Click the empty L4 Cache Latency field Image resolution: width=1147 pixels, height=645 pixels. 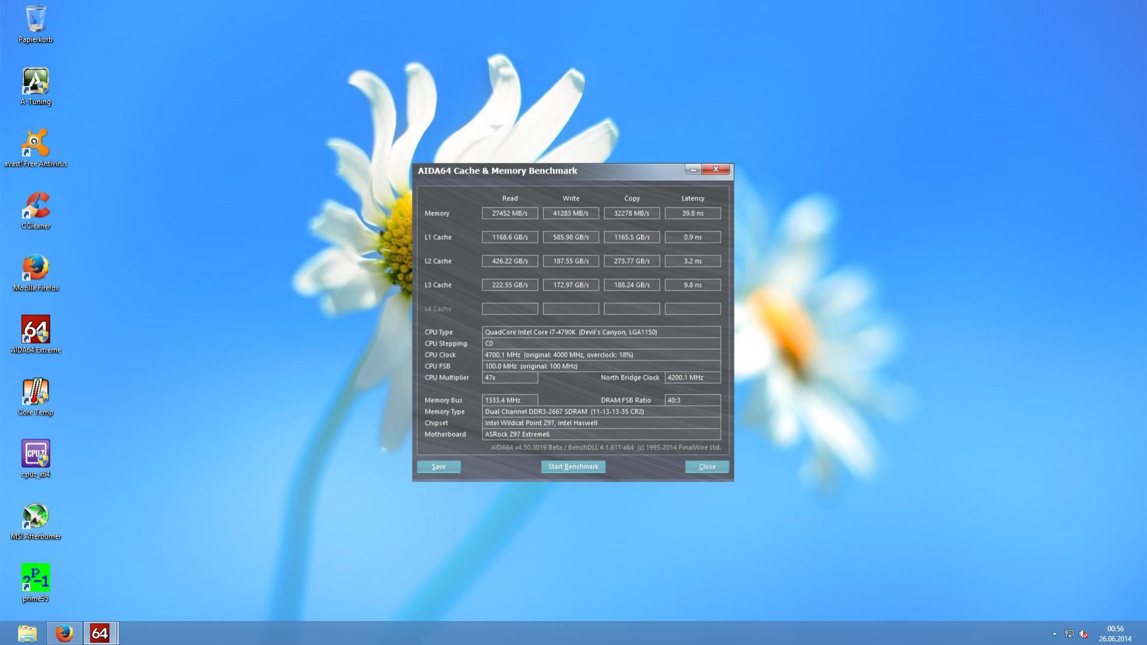pos(693,309)
